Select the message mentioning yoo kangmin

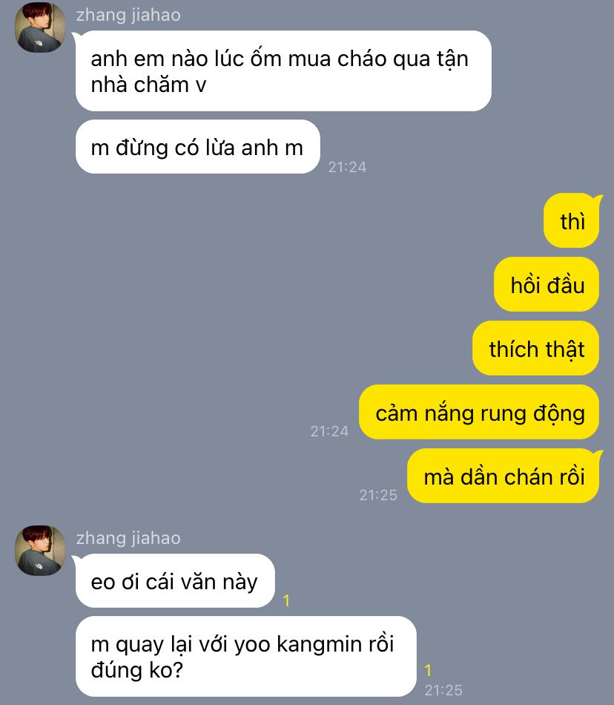(x=246, y=657)
